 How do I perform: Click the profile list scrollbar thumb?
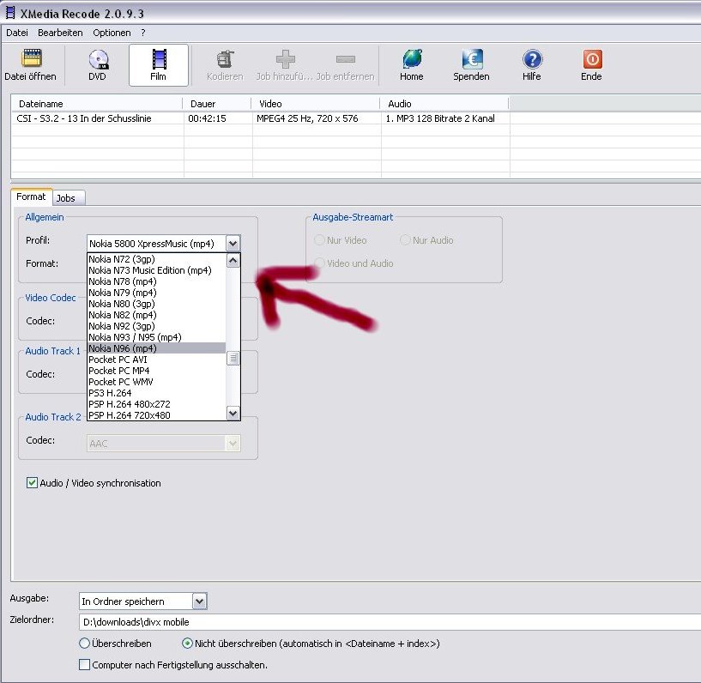(233, 358)
